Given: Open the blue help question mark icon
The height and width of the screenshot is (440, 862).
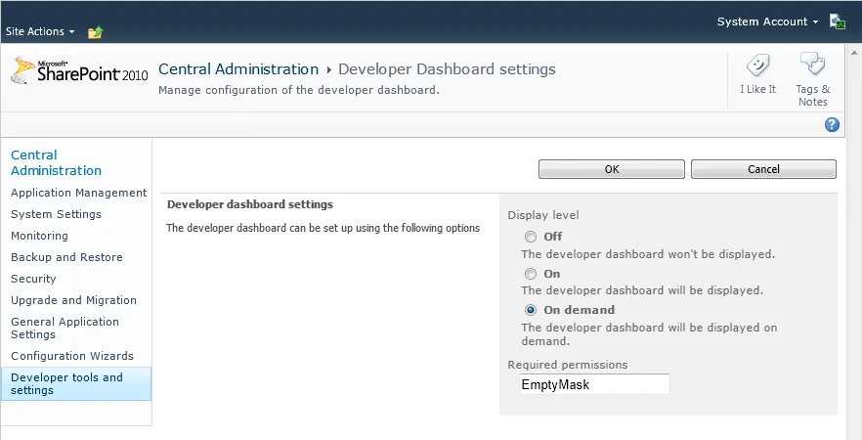Looking at the screenshot, I should [x=832, y=125].
